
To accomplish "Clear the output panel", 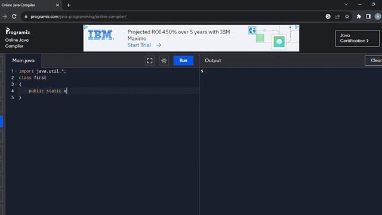I will click(374, 60).
